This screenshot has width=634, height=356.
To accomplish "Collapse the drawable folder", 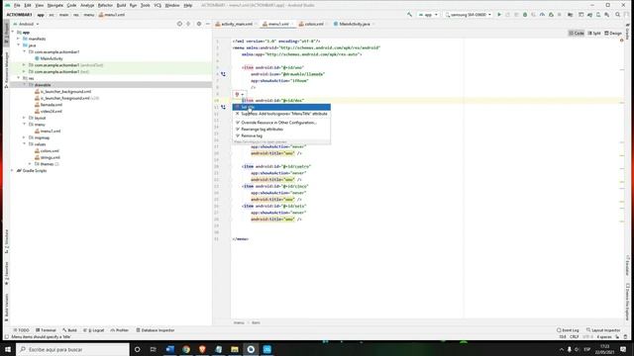I will tap(24, 85).
